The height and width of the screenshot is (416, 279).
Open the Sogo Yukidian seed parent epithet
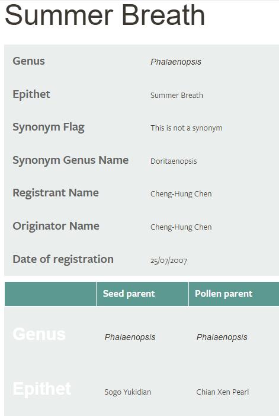(127, 392)
